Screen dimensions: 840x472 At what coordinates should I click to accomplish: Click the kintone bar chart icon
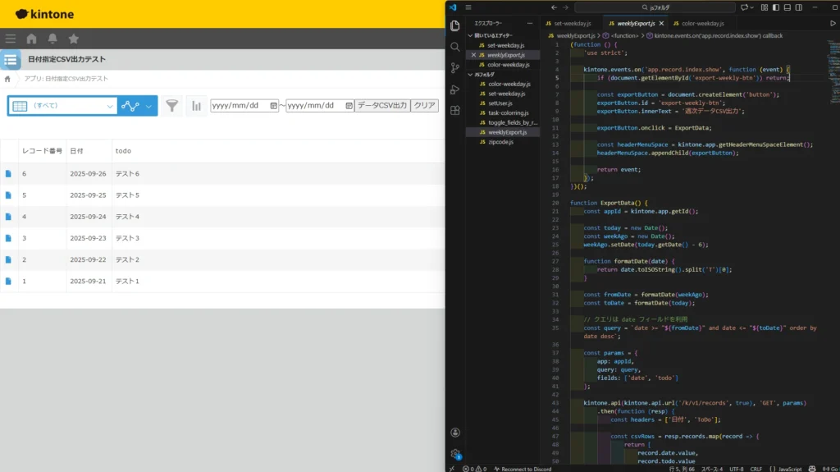pyautogui.click(x=197, y=106)
